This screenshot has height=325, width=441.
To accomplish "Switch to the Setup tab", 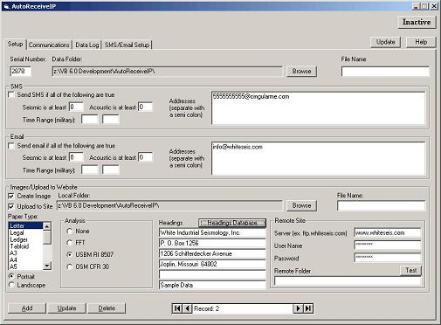I will click(x=16, y=45).
